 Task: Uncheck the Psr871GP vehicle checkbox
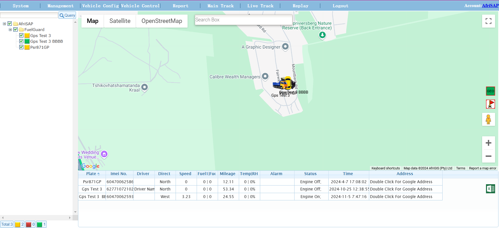coord(21,47)
